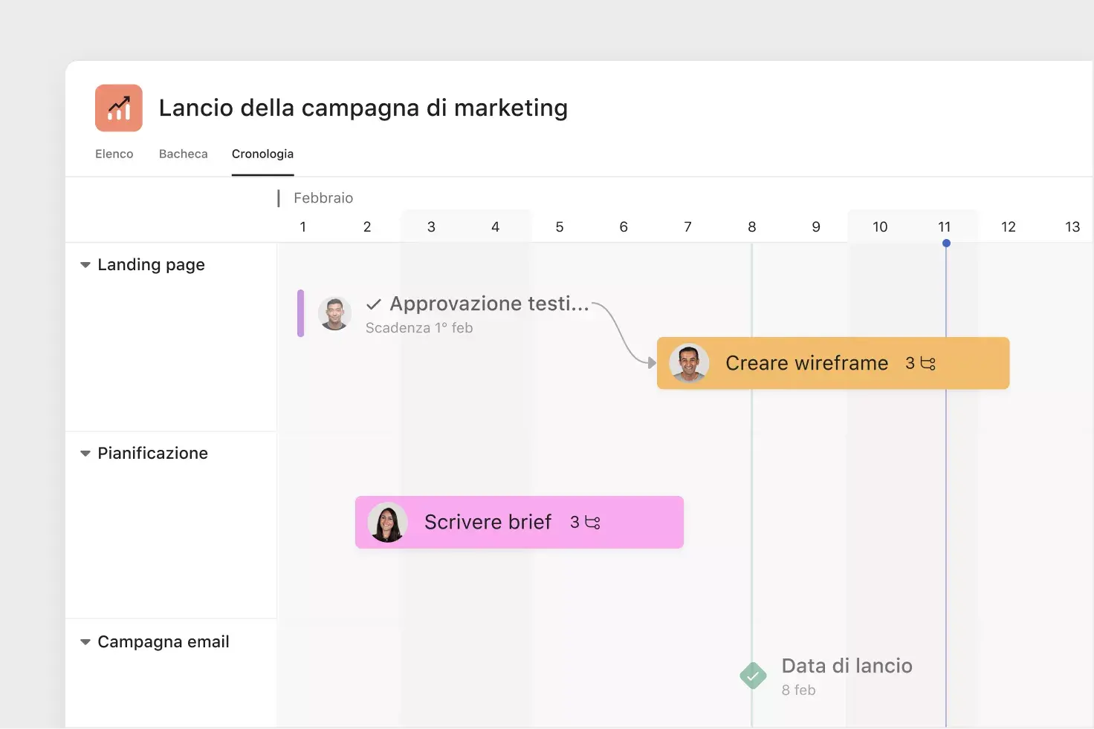Open the Data di lancio milestone label
Screen dimensions: 1094x729
point(847,666)
